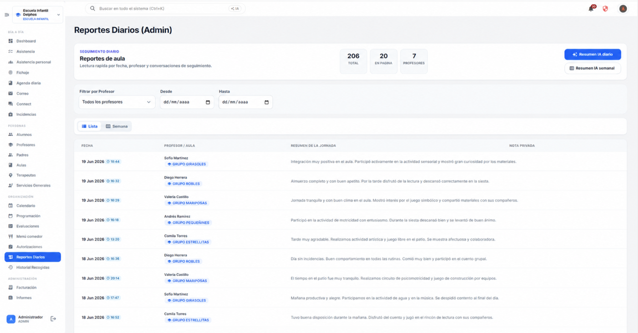This screenshot has width=638, height=333.
Task: Click the RESUMEN DE LA JORNADA column header
Action: (313, 146)
